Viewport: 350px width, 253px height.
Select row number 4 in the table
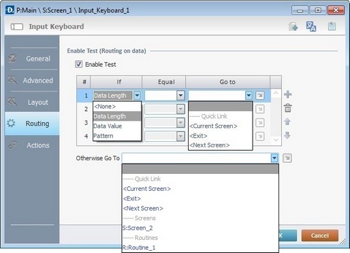tap(86, 136)
